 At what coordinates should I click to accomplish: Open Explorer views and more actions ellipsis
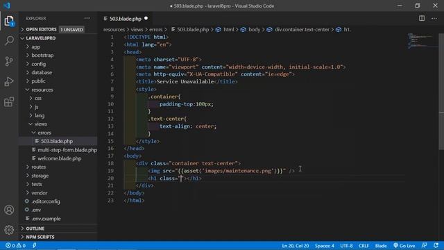click(x=87, y=18)
